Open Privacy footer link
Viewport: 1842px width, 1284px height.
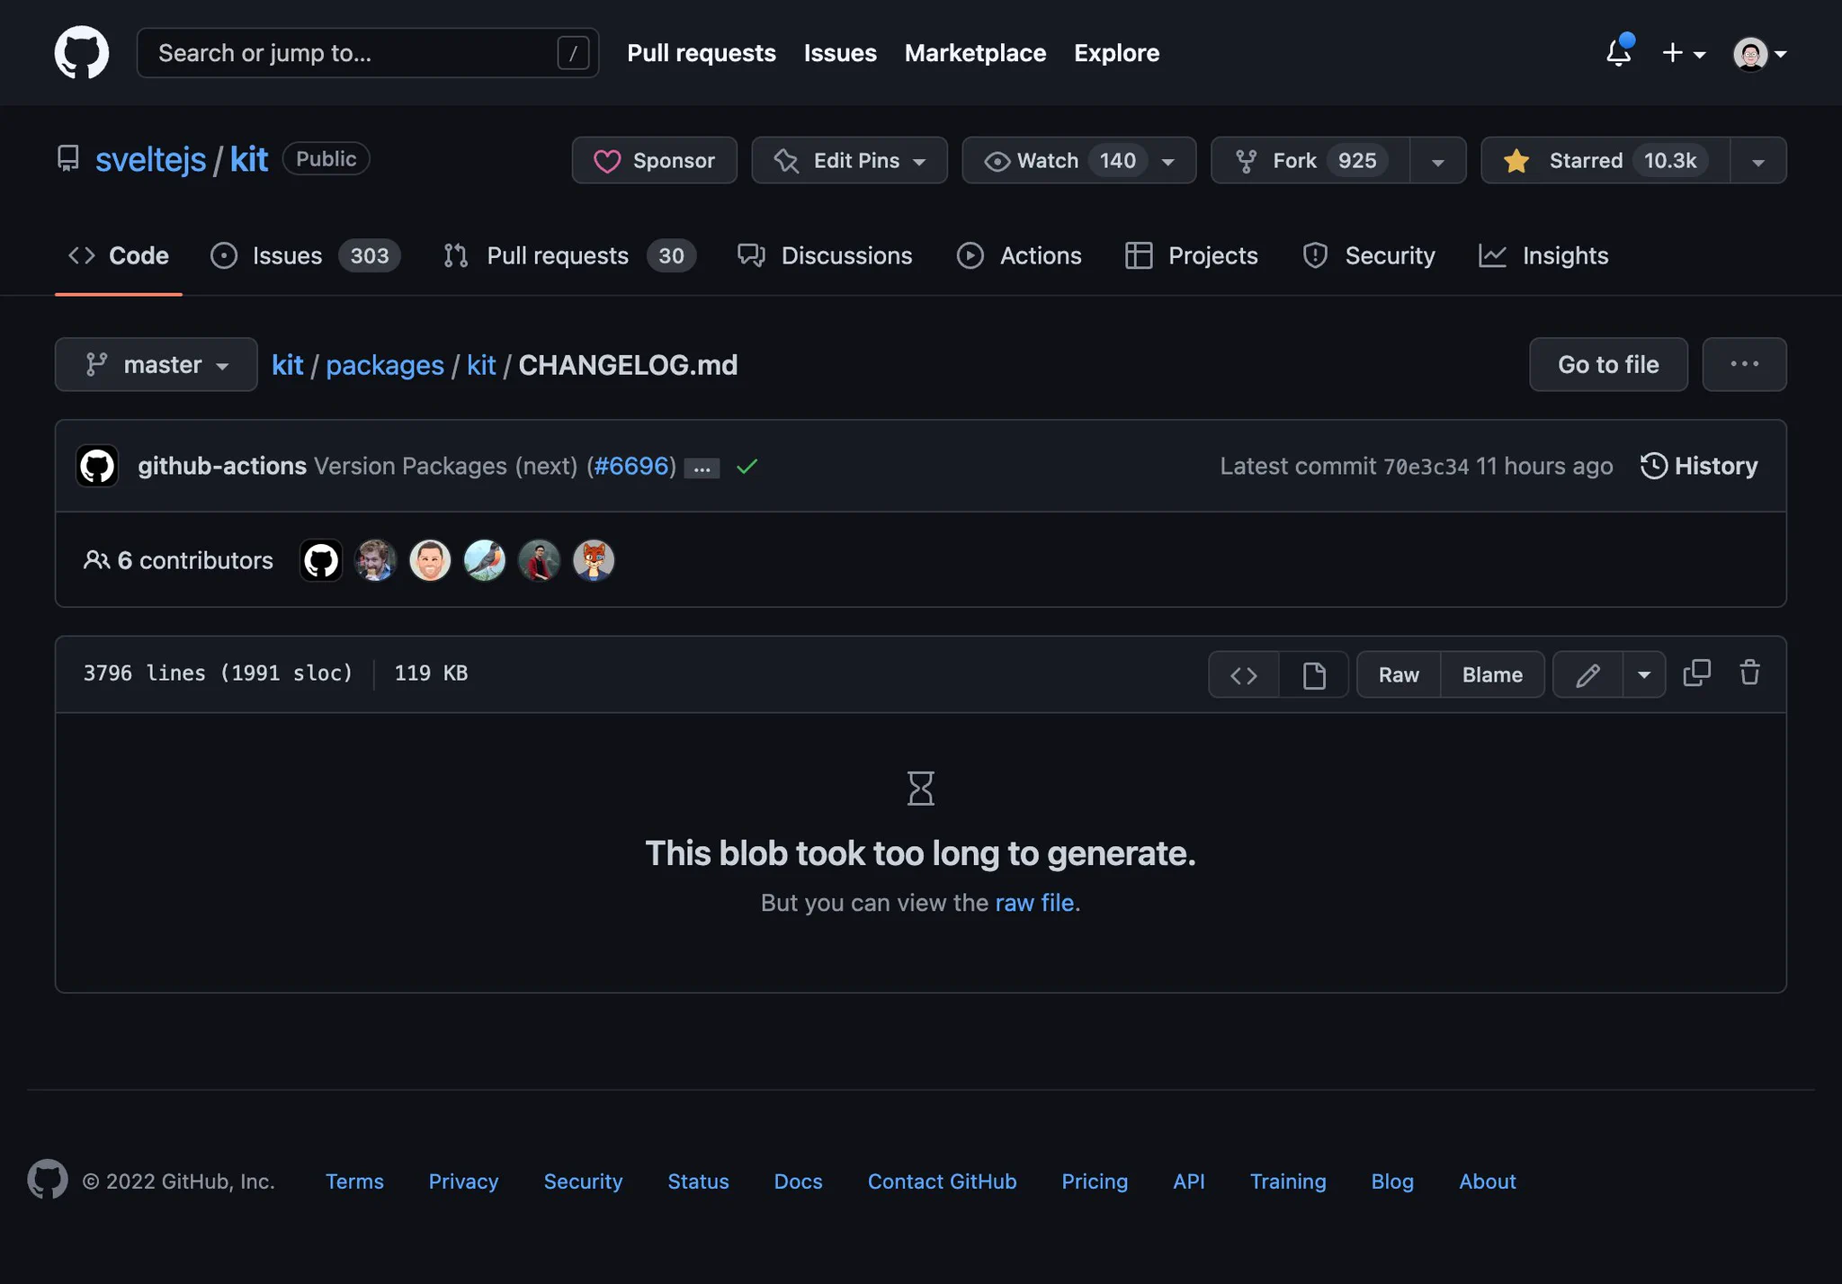[463, 1181]
